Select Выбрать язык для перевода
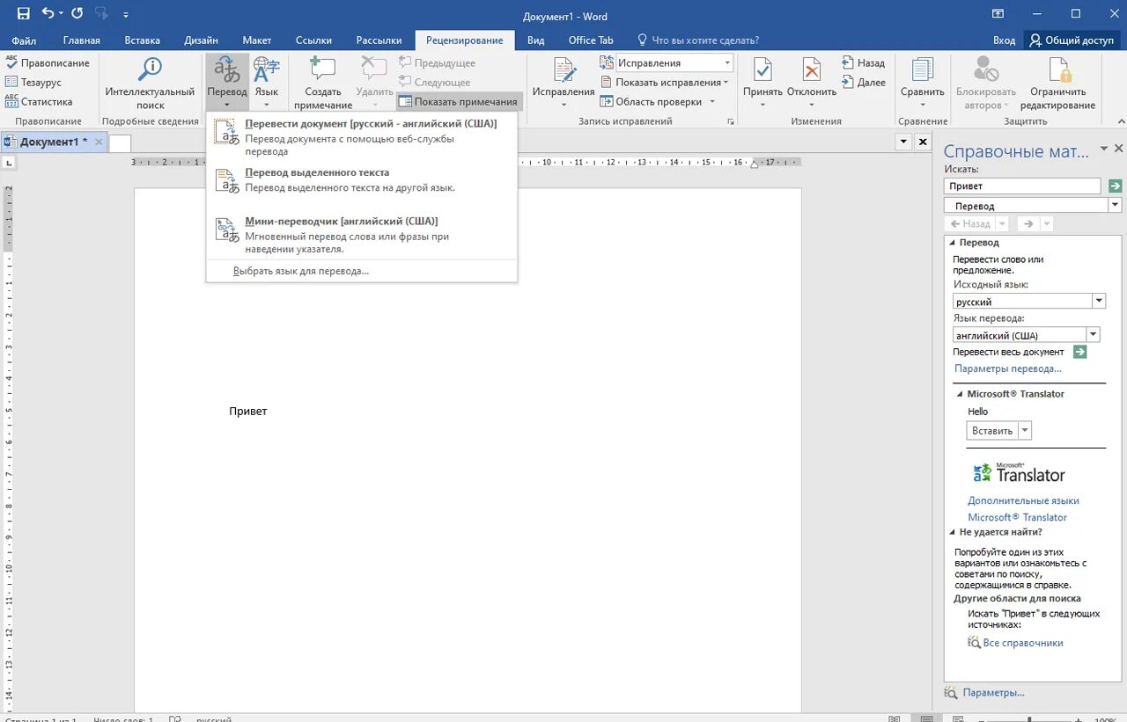This screenshot has height=722, width=1127. [301, 271]
